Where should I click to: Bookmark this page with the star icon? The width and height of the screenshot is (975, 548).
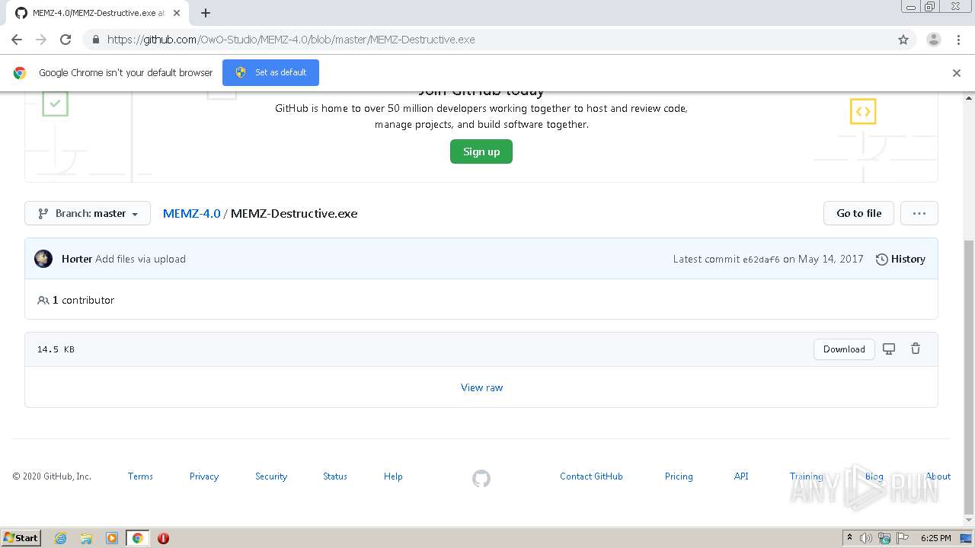coord(903,40)
